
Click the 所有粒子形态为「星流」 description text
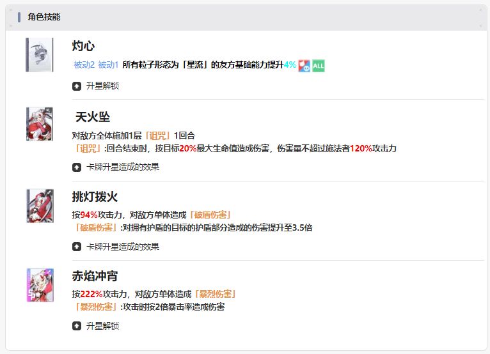click(x=203, y=65)
